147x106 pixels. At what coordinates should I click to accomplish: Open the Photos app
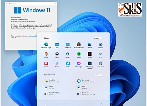pos(90,45)
